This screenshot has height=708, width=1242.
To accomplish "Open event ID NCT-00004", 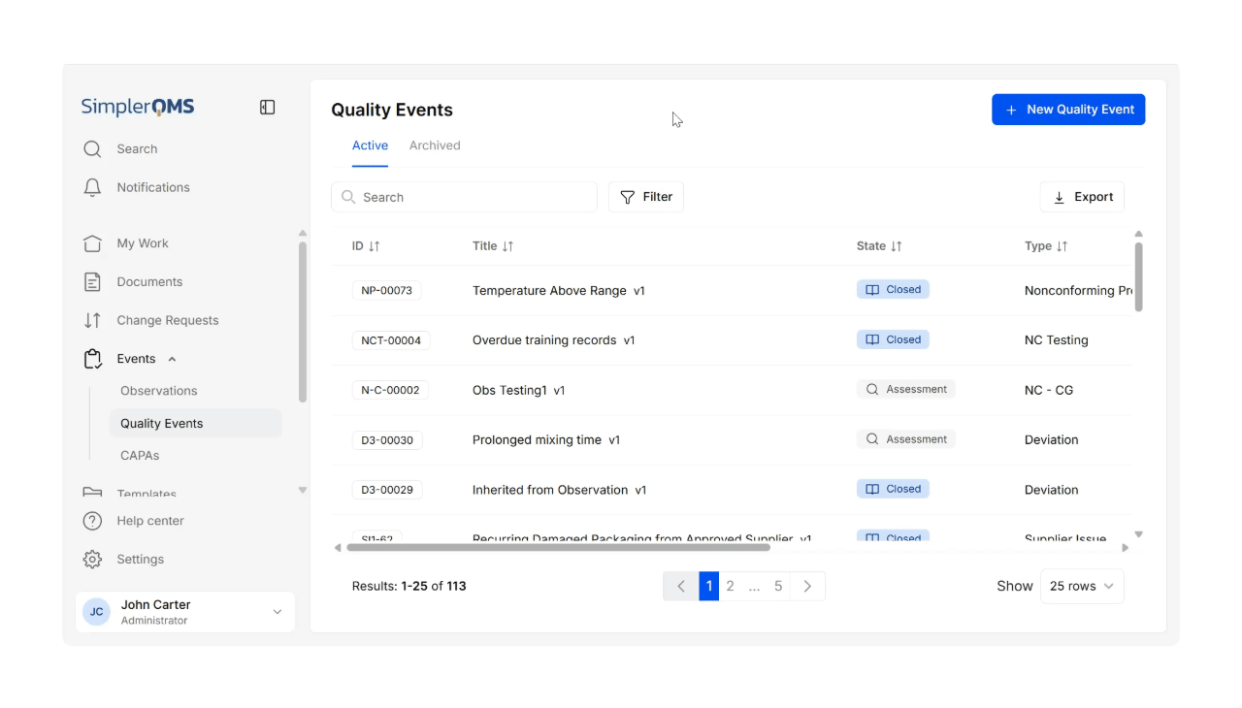I will (391, 340).
